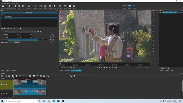
Task: Lock the V1 track
Action: (x=1, y=94)
